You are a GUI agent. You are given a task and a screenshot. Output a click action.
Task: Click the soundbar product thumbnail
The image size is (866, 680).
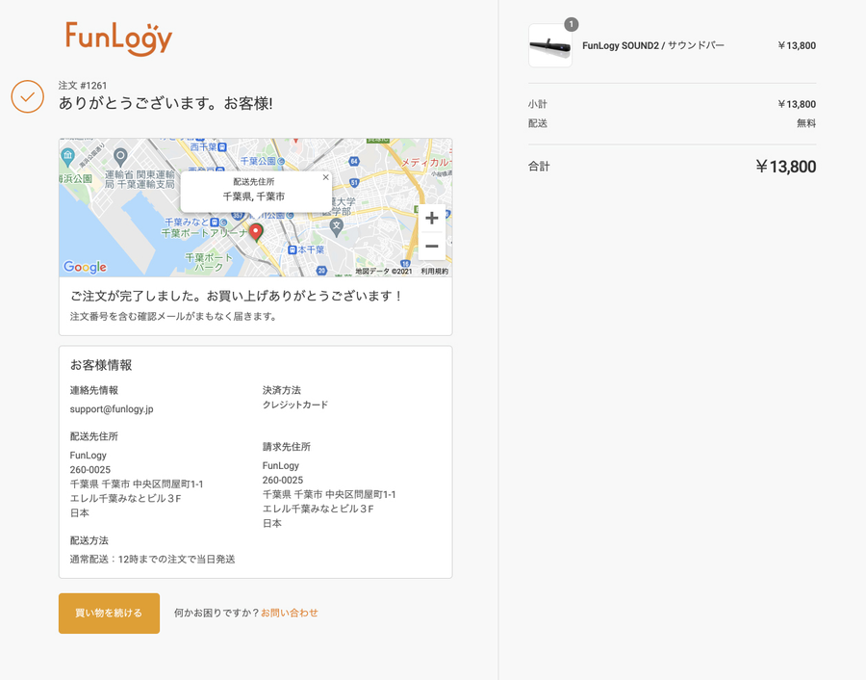(x=550, y=45)
